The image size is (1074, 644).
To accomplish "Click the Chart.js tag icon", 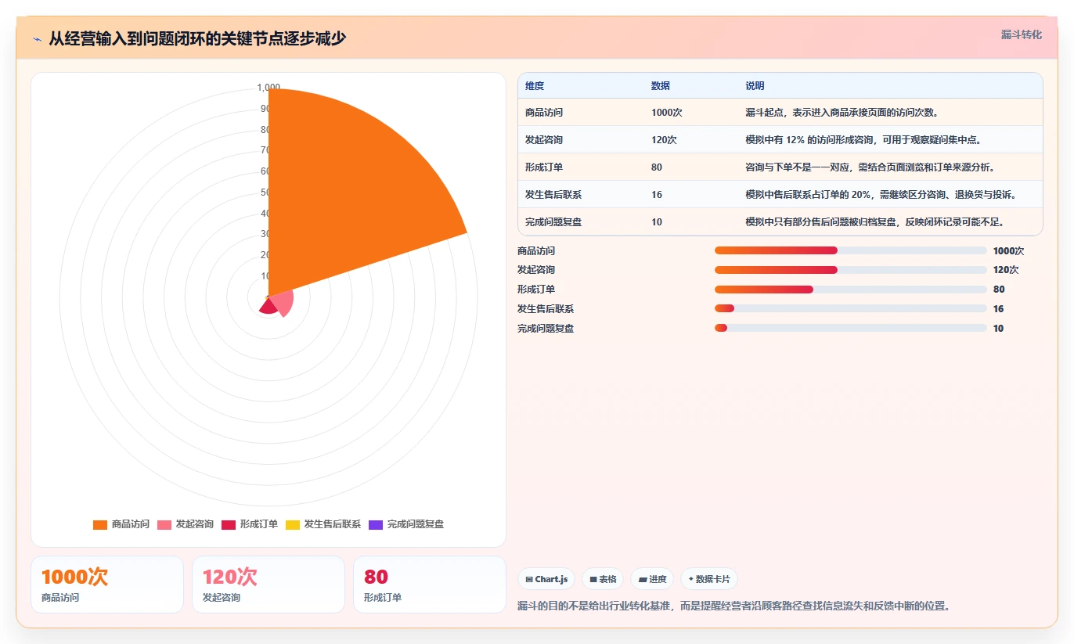I will pyautogui.click(x=529, y=580).
